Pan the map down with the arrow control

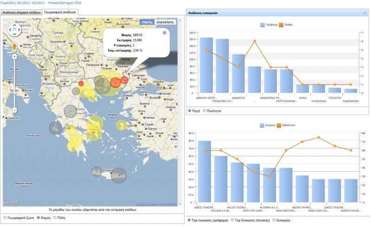(x=14, y=34)
